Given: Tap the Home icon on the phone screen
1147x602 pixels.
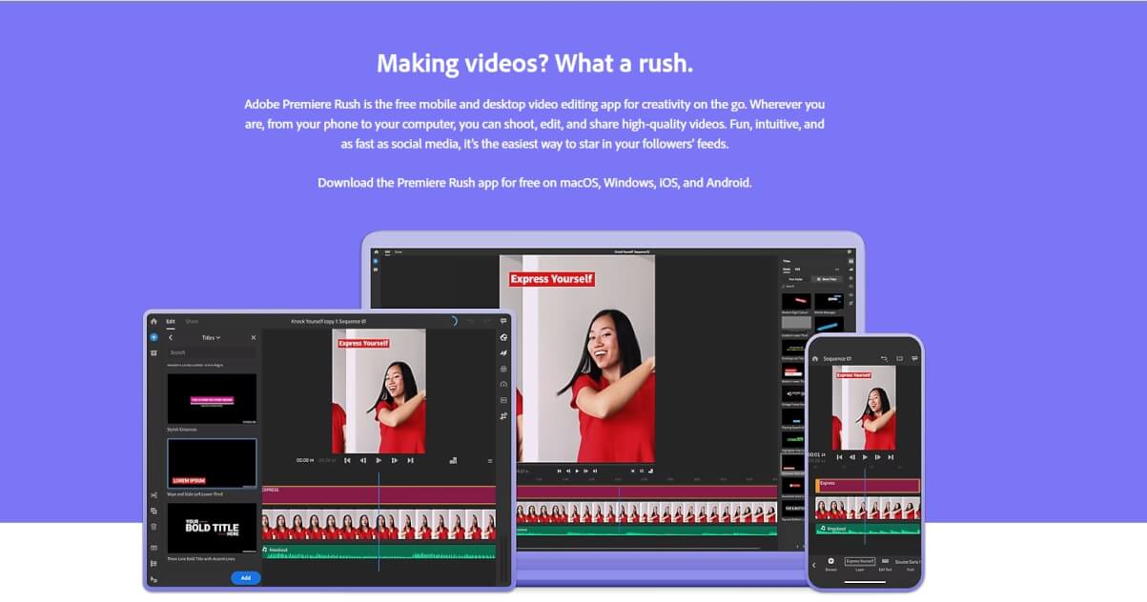Looking at the screenshot, I should tap(815, 358).
